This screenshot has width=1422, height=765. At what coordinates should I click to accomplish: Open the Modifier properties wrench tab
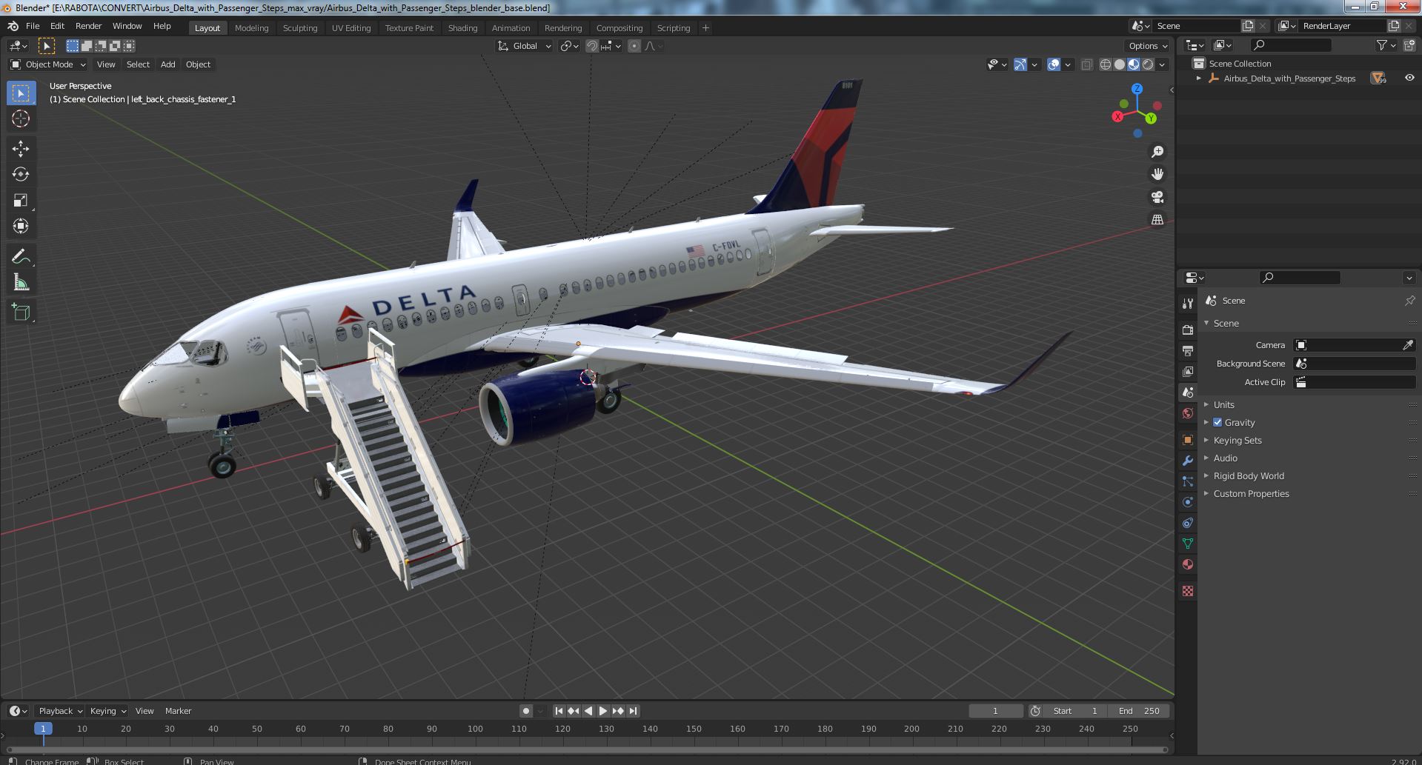pyautogui.click(x=1188, y=461)
